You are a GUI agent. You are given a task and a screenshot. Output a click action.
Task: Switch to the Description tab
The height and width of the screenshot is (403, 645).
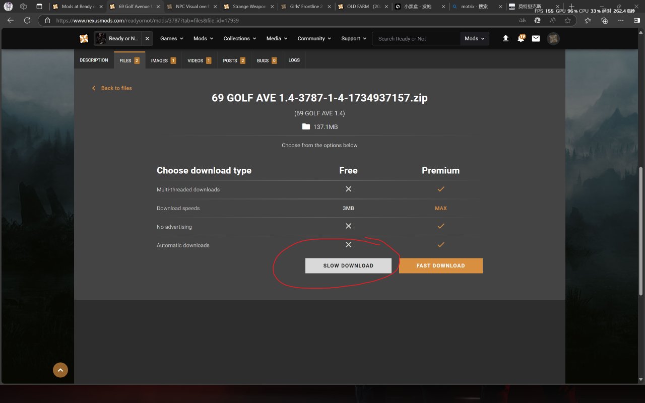(x=94, y=60)
